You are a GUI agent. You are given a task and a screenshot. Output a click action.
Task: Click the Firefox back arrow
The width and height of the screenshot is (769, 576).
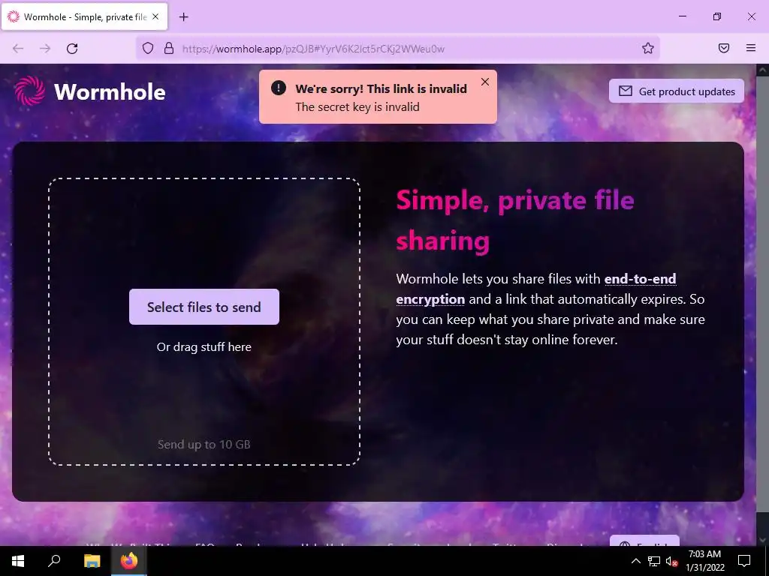(18, 49)
